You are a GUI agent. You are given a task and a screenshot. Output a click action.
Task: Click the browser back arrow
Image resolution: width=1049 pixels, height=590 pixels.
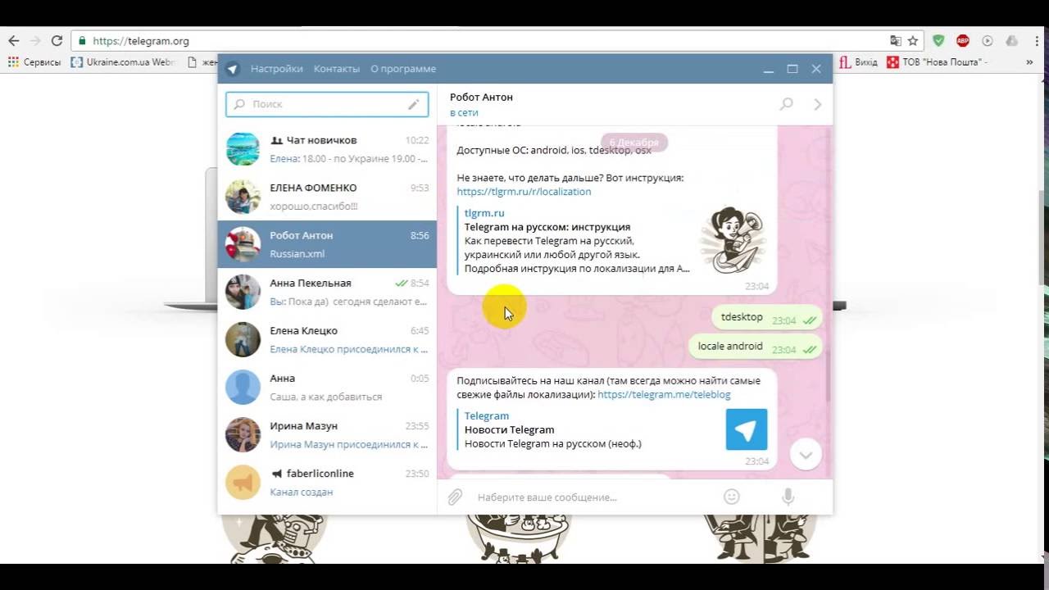pos(13,41)
